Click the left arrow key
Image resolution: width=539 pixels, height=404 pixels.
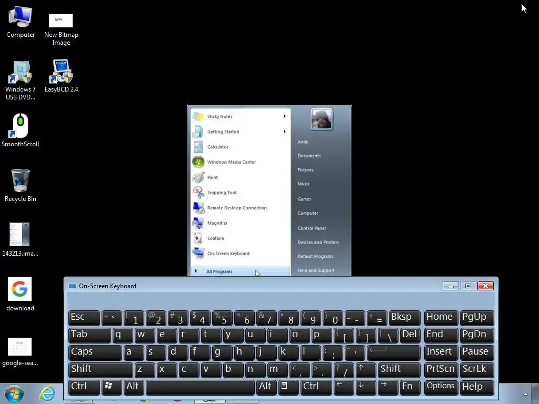344,387
